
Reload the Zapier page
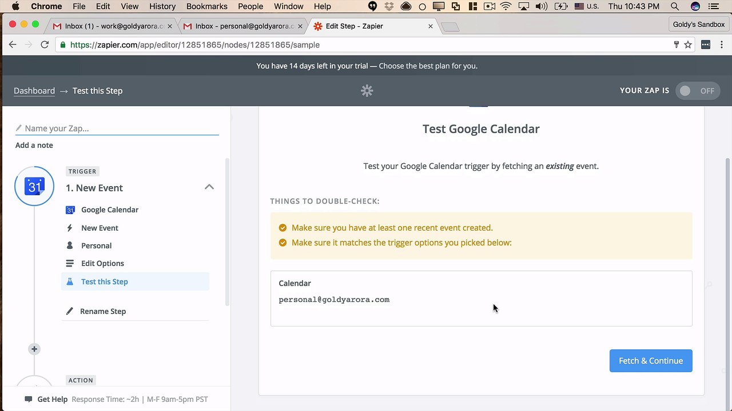click(45, 45)
